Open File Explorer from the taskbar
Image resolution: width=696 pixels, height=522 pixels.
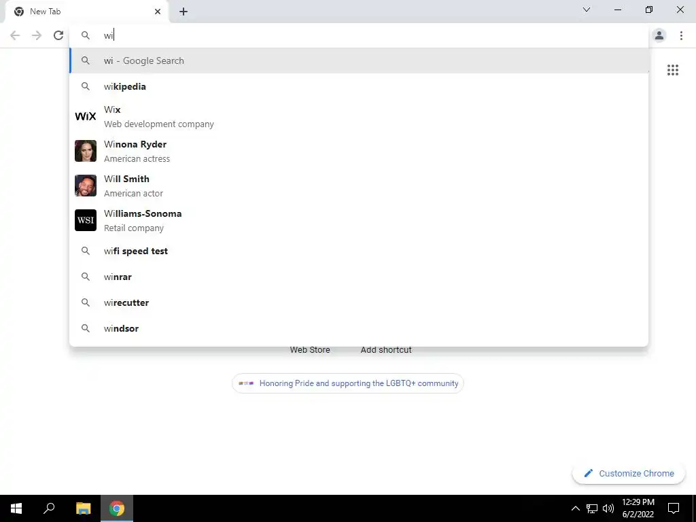(x=83, y=508)
